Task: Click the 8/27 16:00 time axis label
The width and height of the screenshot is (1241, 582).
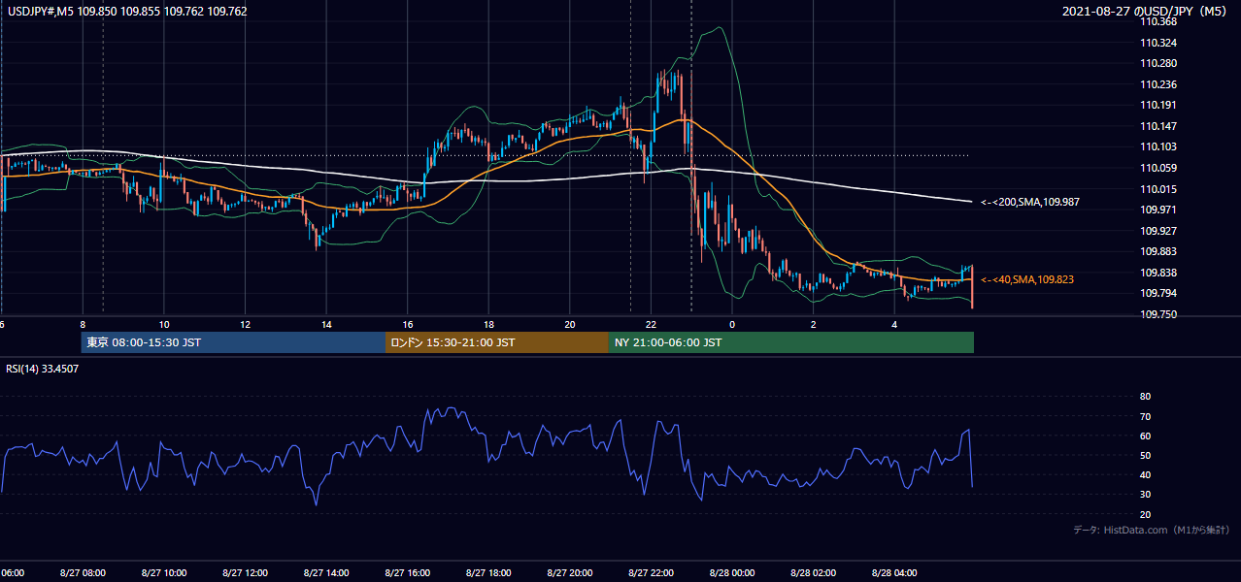Action: 408,573
